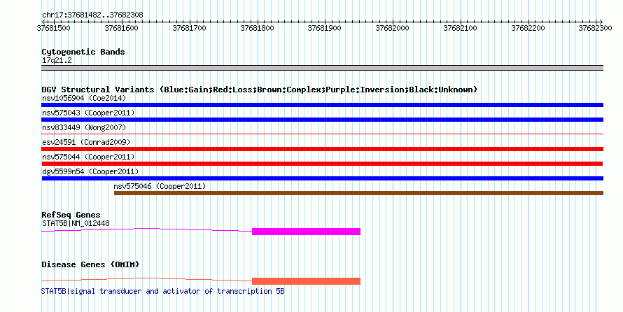This screenshot has height=312, width=623.
Task: Click the 17q21.2 band label
Action: [57, 60]
